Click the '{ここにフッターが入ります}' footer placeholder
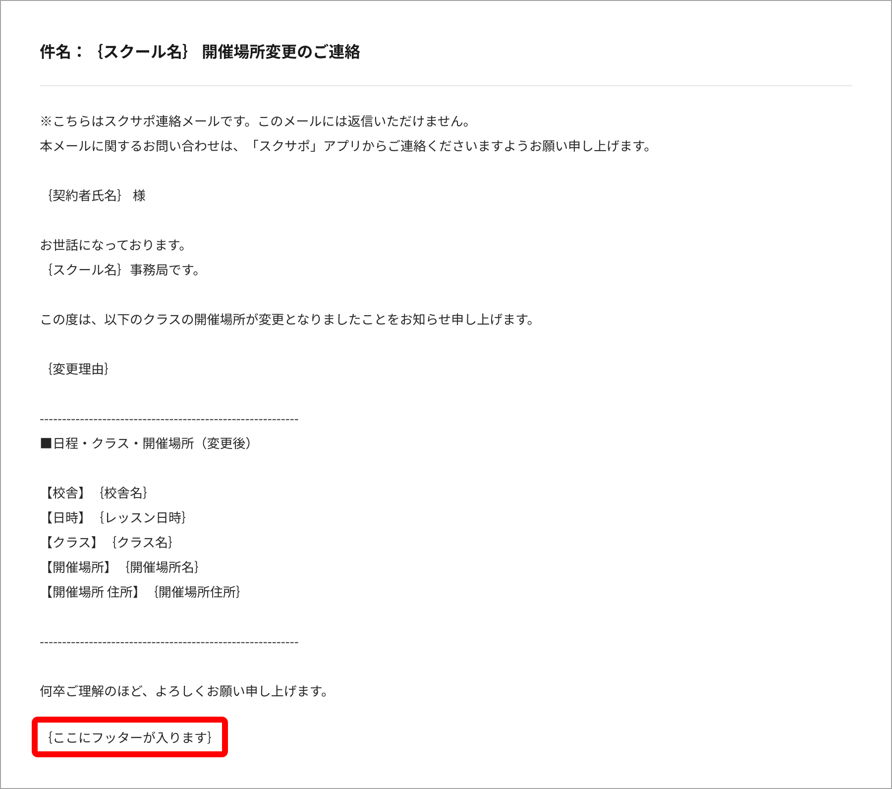Image resolution: width=892 pixels, height=789 pixels. tap(130, 737)
